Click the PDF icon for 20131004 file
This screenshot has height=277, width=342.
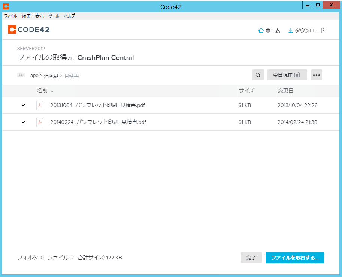[x=40, y=105]
